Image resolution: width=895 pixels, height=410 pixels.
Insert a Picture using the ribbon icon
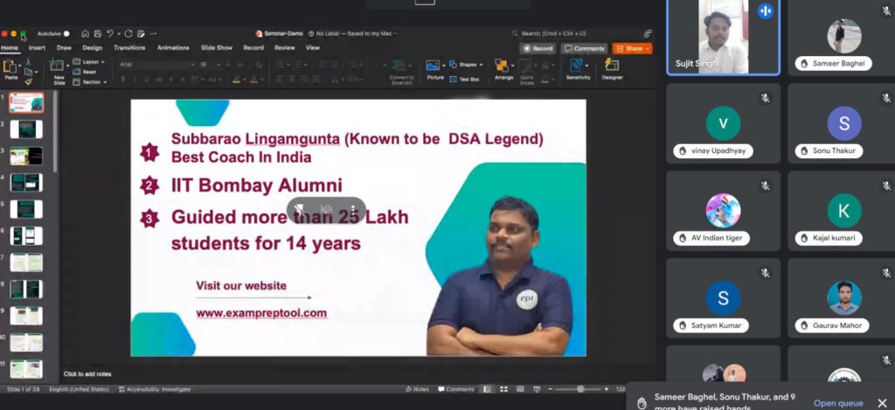(434, 65)
